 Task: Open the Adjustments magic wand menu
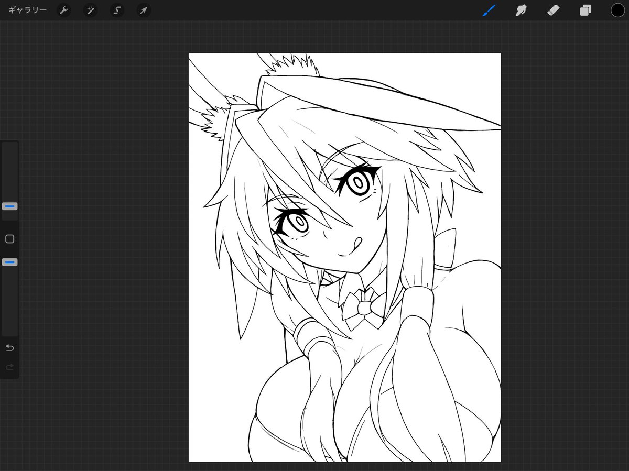pyautogui.click(x=91, y=10)
